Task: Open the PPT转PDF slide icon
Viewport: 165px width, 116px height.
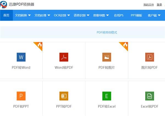Action: 64,96
